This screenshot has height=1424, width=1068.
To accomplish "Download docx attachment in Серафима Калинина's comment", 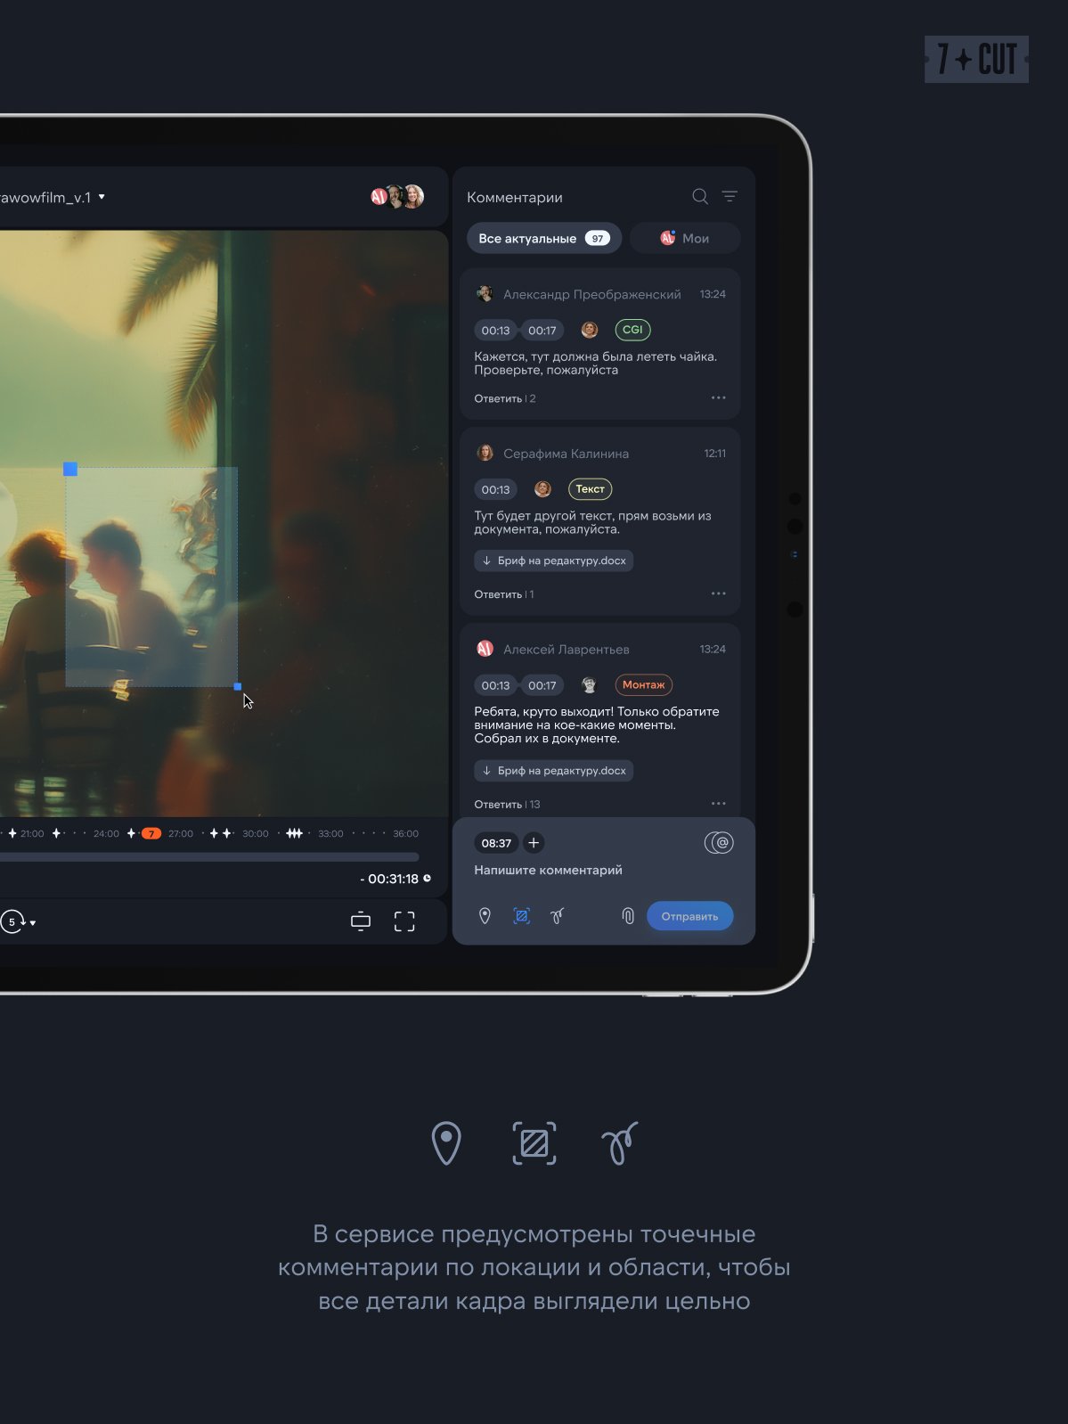I will [553, 561].
